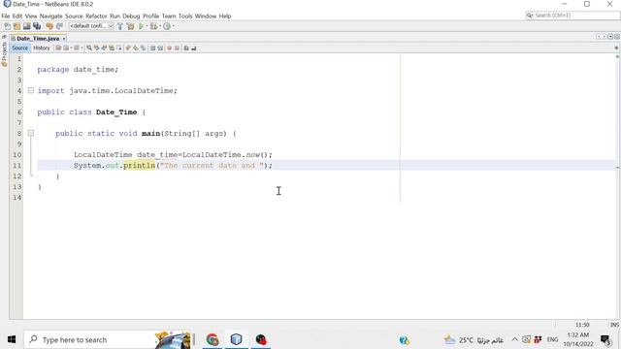The image size is (621, 349).
Task: Open the Help menu
Action: (x=225, y=16)
